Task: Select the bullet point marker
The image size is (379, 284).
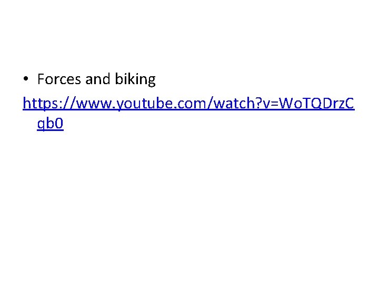Action: point(26,79)
